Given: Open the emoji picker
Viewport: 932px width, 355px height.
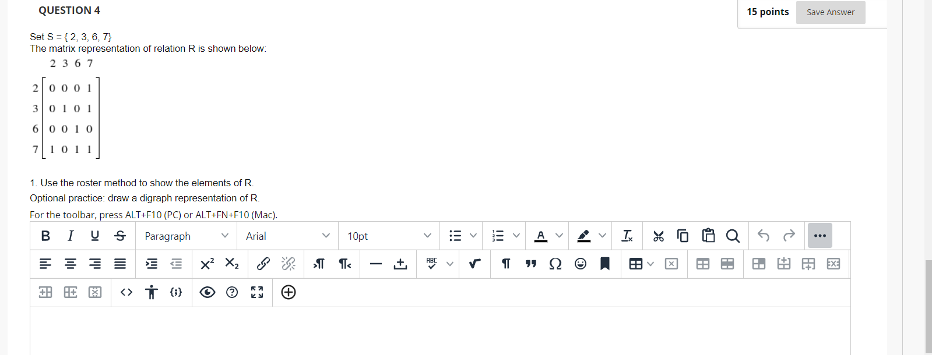Looking at the screenshot, I should click(581, 264).
